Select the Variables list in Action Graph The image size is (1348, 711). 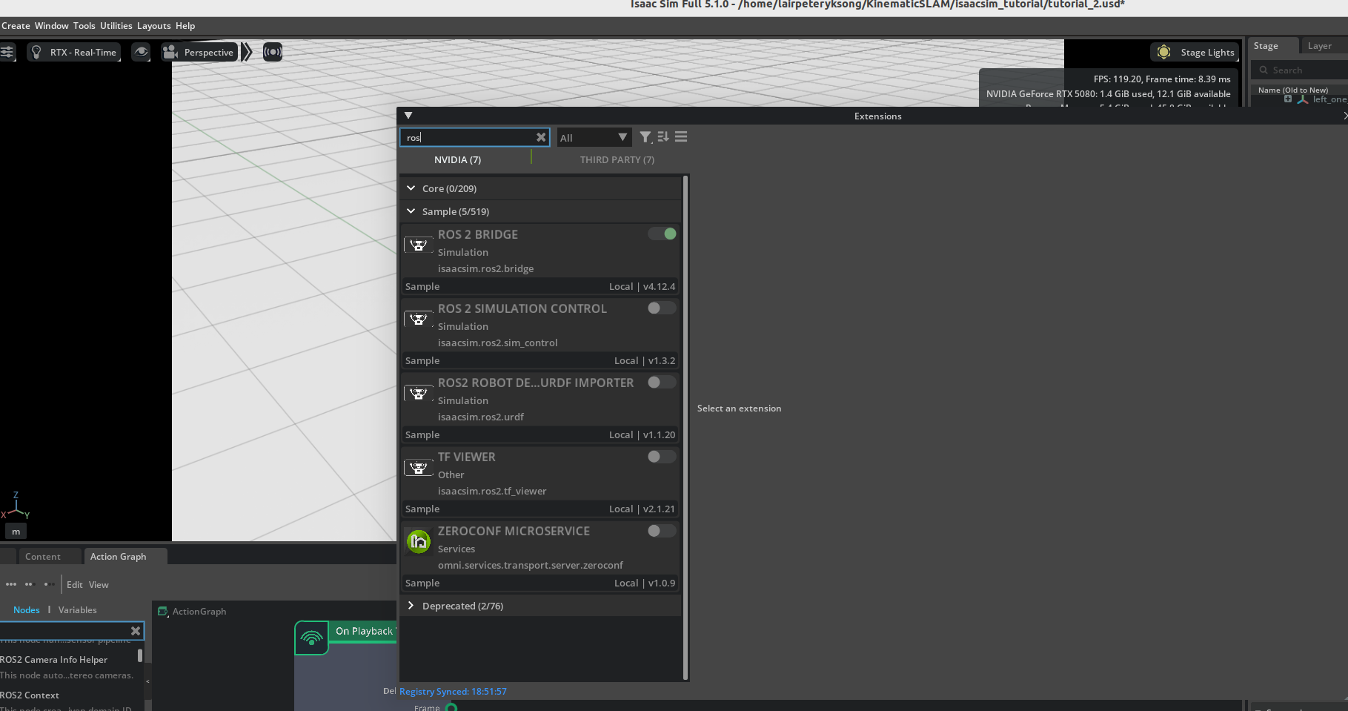point(78,609)
